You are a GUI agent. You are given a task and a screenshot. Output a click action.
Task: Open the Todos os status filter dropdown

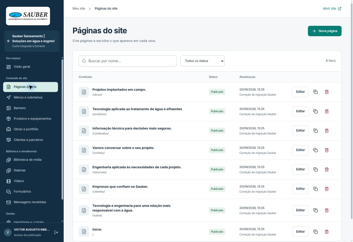(202, 61)
